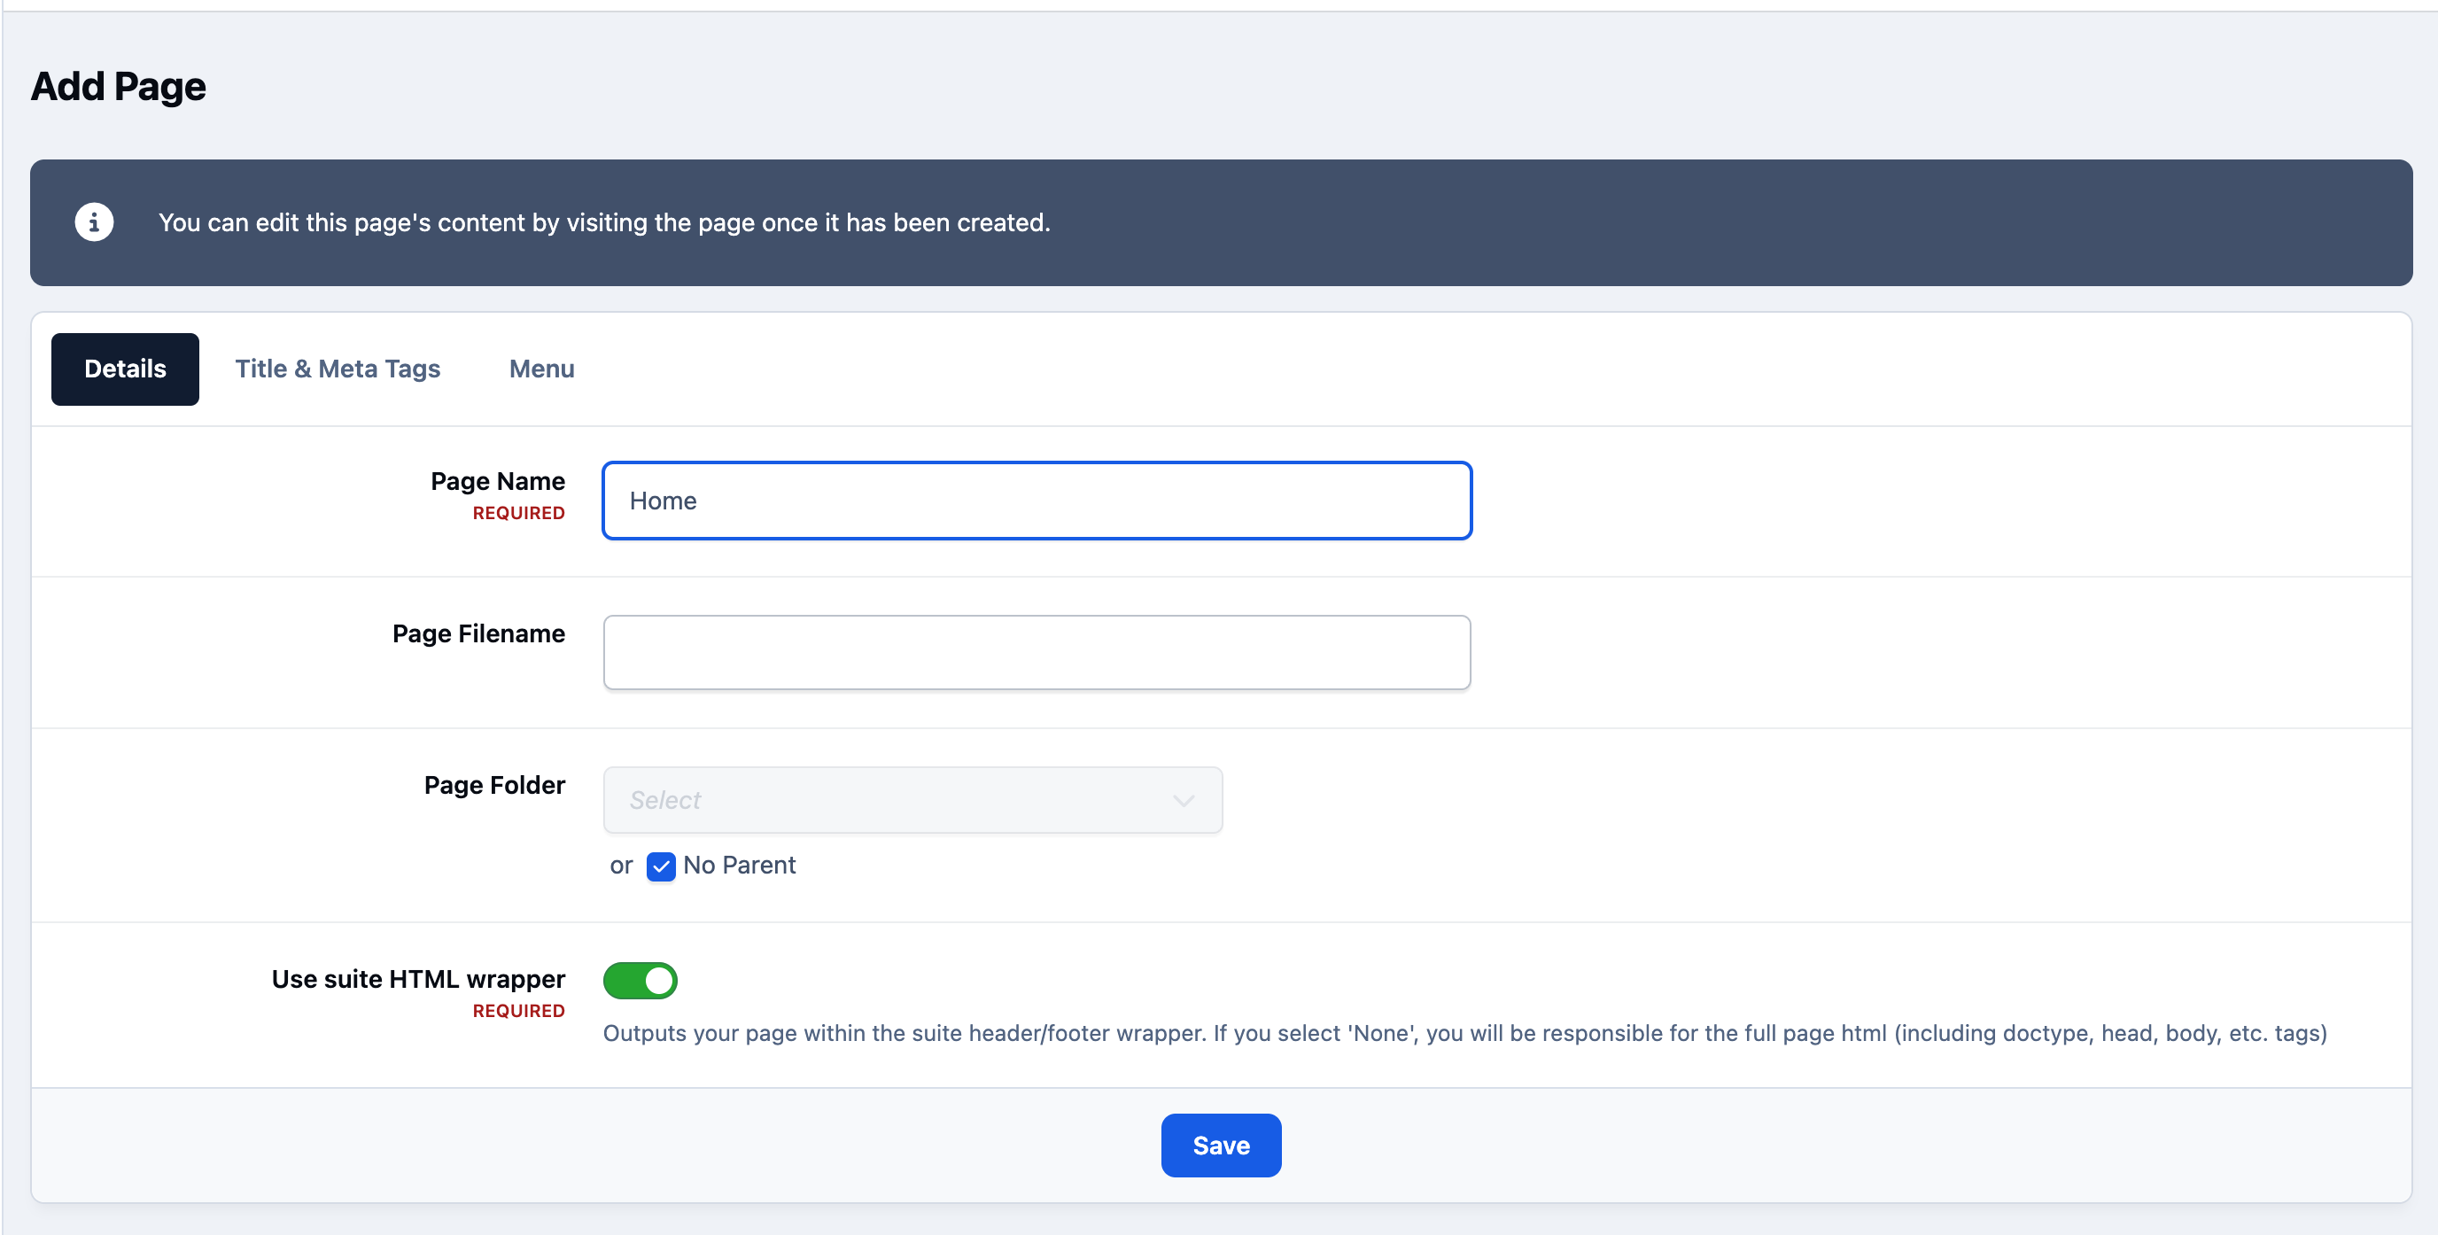The image size is (2438, 1235).
Task: Toggle off Use suite HTML wrapper switch
Action: coord(640,981)
